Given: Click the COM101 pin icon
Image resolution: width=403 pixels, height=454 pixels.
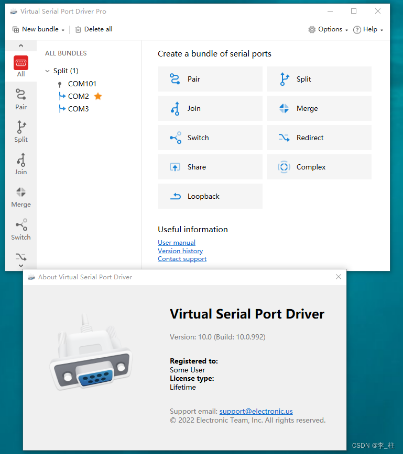Looking at the screenshot, I should [x=60, y=84].
